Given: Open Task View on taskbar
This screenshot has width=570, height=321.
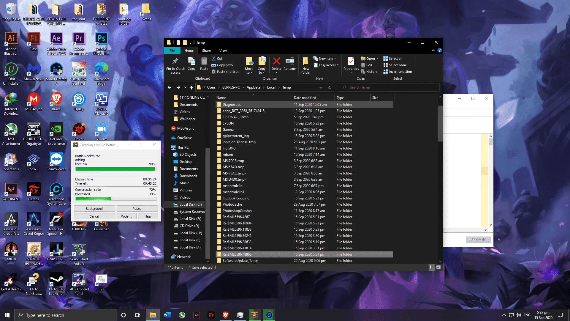Looking at the screenshot, I should click(138, 315).
